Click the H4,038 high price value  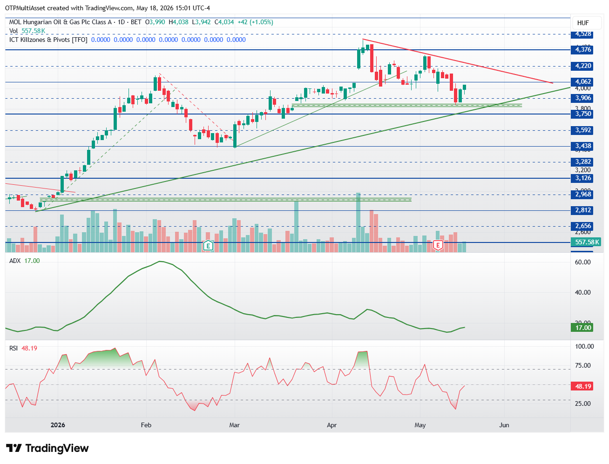pos(178,22)
